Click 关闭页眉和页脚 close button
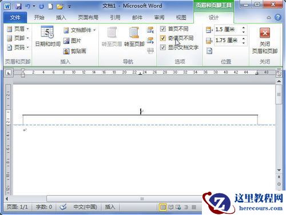 [x=265, y=40]
